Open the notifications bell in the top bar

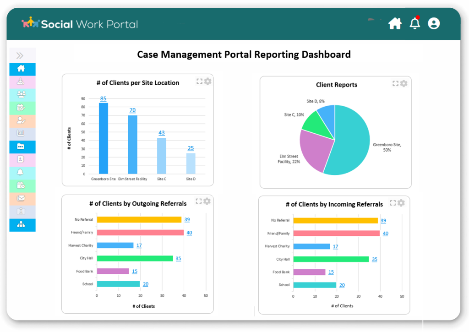pos(415,23)
